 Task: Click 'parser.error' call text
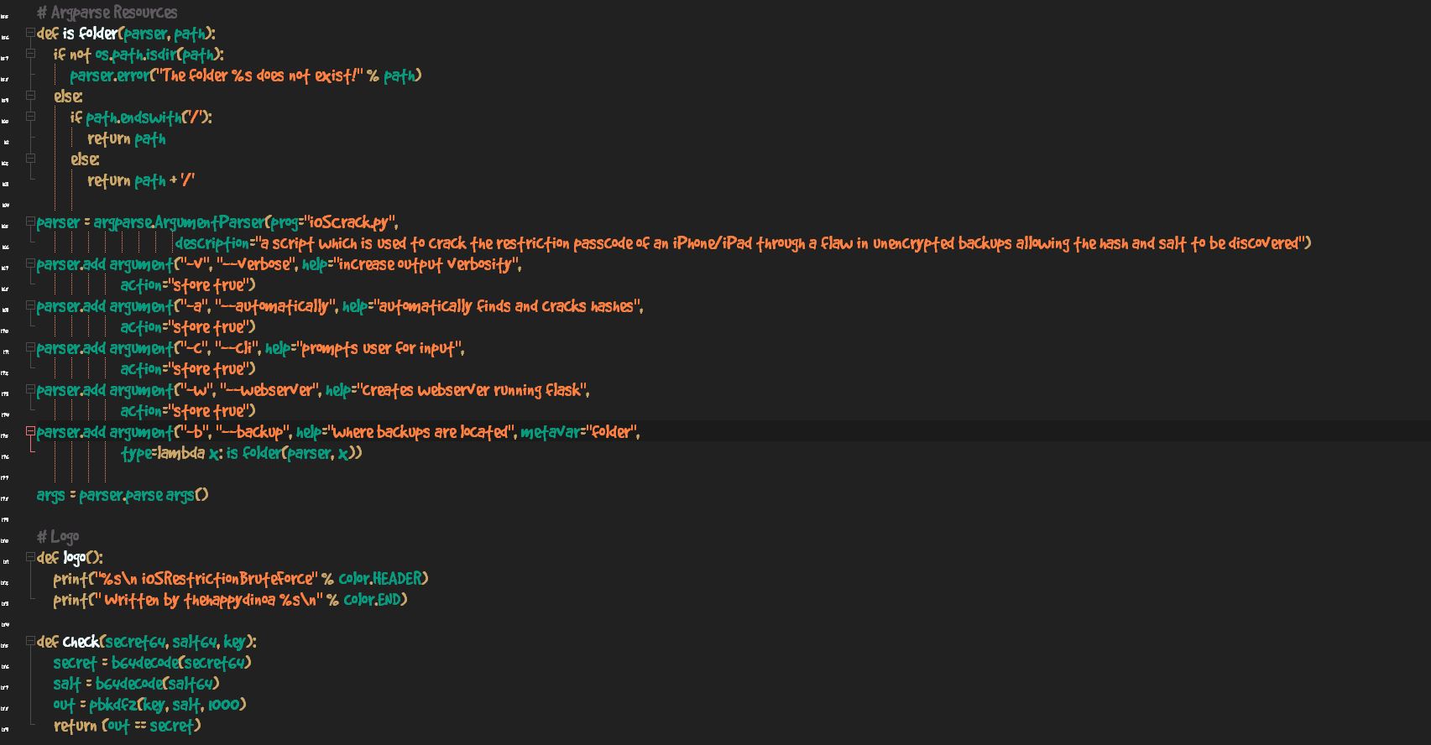(x=109, y=76)
